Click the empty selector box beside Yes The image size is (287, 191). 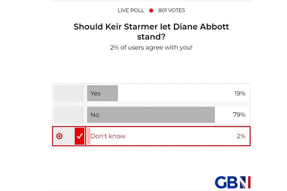[69, 93]
